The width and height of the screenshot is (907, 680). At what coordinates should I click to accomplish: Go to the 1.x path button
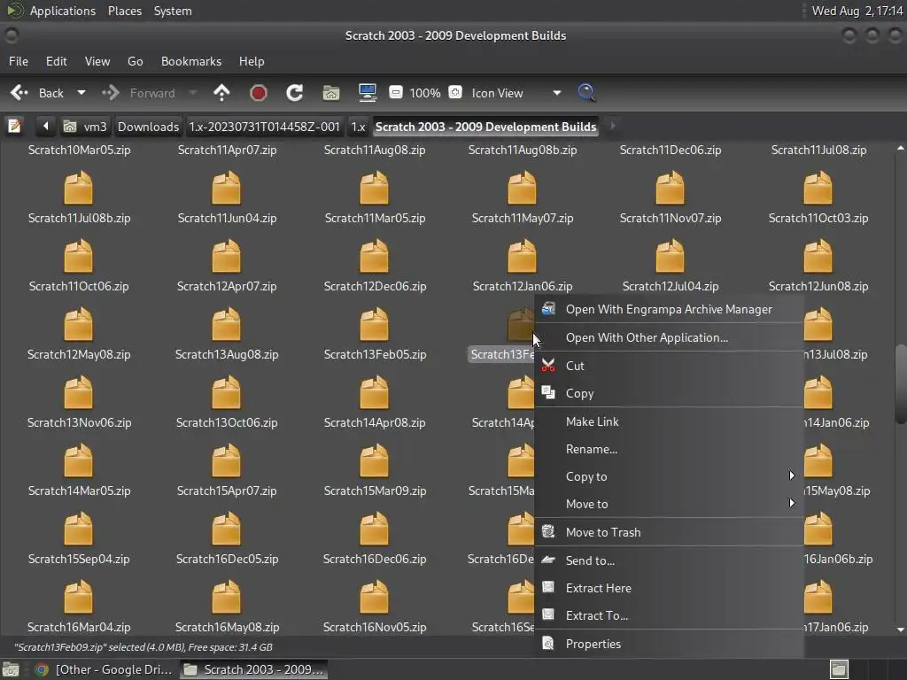tap(358, 127)
